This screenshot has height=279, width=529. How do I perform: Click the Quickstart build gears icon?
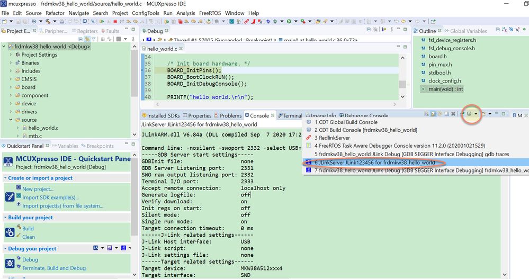(10, 232)
